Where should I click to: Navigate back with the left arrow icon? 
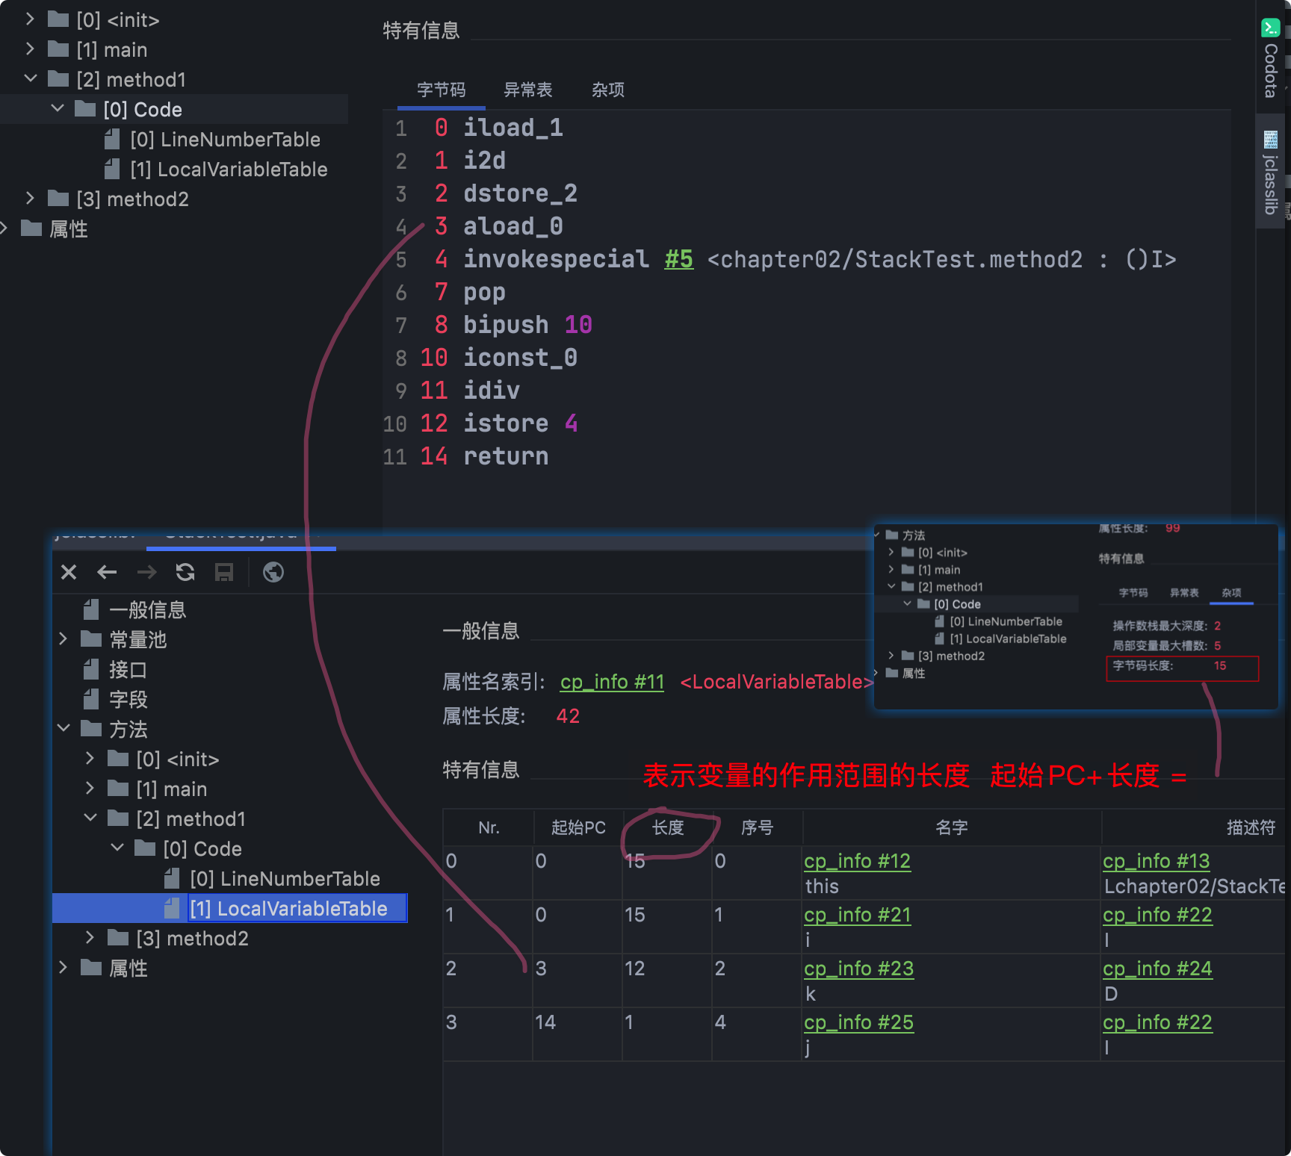tap(107, 572)
